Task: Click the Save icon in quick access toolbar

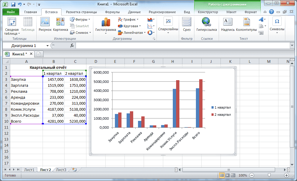Action: pos(13,4)
